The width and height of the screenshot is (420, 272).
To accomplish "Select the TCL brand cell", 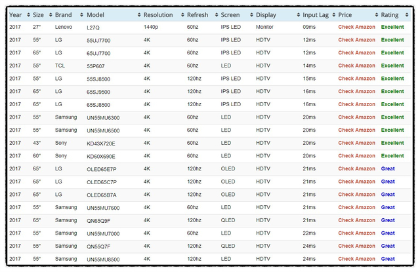I will 60,66.
